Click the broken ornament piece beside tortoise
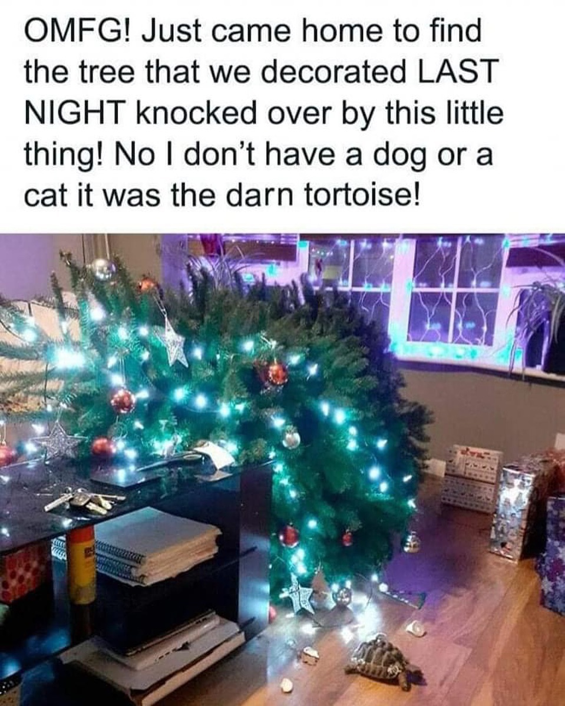 tap(415, 628)
